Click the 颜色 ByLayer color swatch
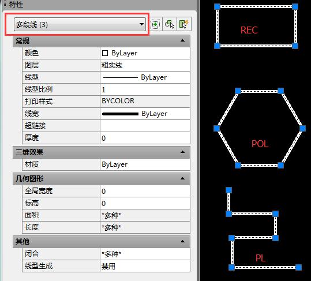Image resolution: width=311 pixels, height=281 pixels. pyautogui.click(x=105, y=53)
